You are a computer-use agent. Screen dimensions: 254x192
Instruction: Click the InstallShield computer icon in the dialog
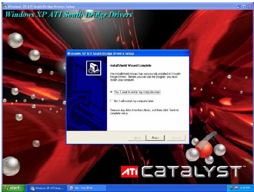tap(94, 68)
